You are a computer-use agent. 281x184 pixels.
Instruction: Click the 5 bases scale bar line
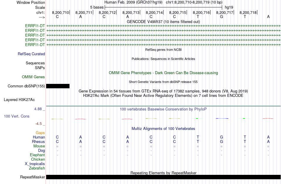pos(164,7)
